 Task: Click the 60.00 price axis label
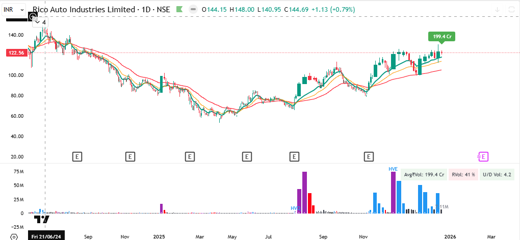[17, 116]
